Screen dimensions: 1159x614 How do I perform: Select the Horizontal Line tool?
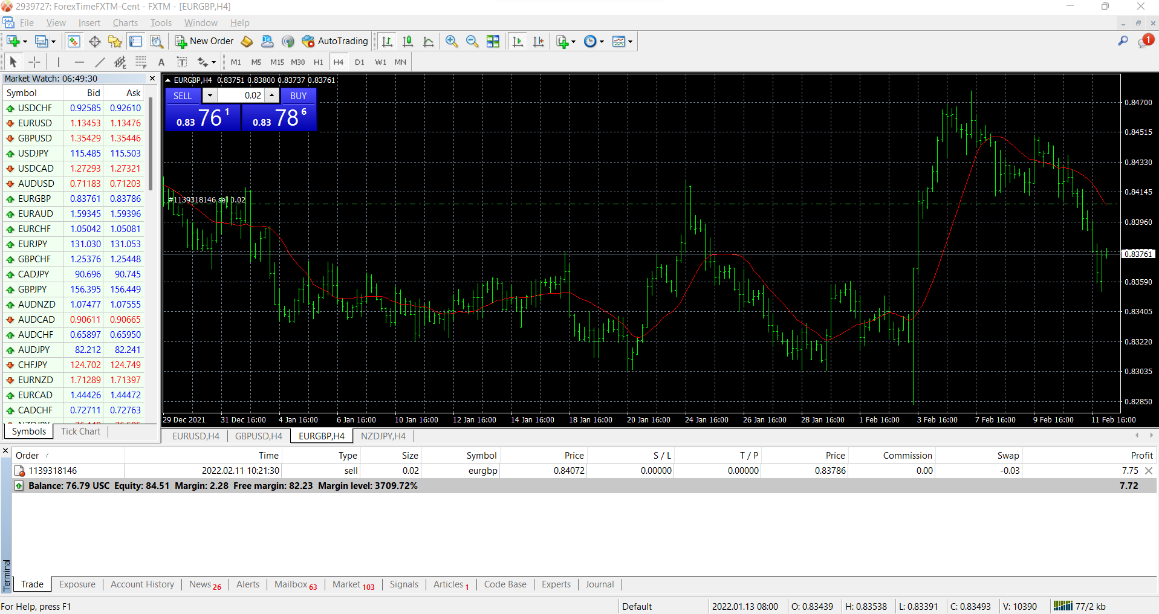(79, 62)
